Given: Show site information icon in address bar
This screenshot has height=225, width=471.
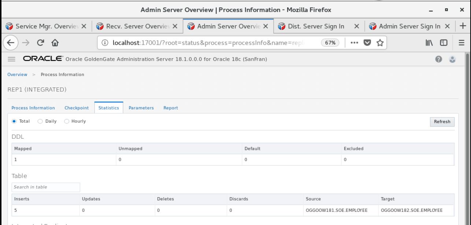Looking at the screenshot, I should 105,42.
